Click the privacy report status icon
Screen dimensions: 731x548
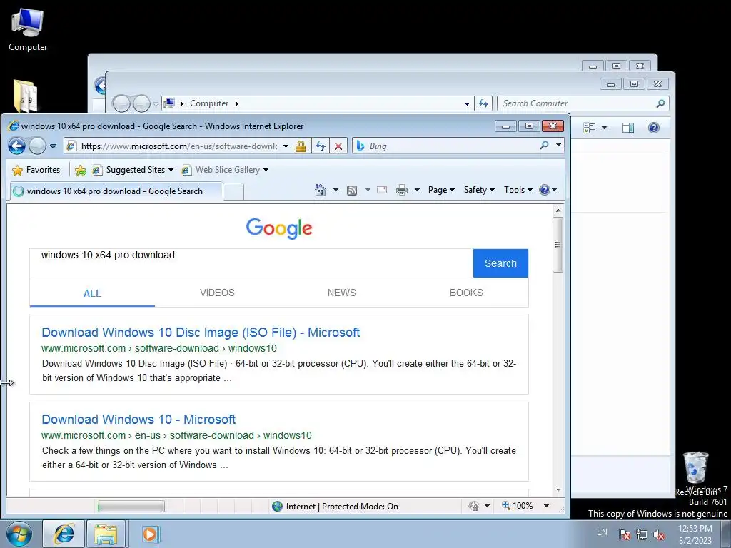473,506
